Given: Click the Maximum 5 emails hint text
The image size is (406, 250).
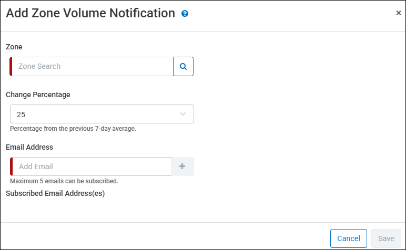Looking at the screenshot, I should pyautogui.click(x=64, y=181).
